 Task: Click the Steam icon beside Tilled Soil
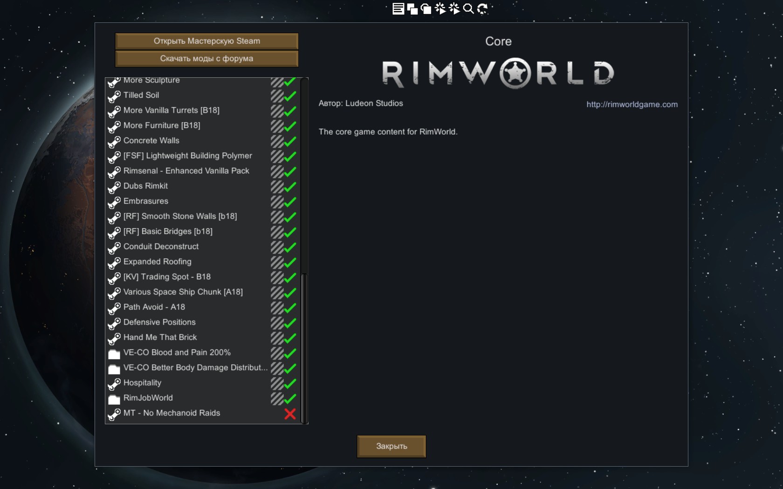point(114,96)
